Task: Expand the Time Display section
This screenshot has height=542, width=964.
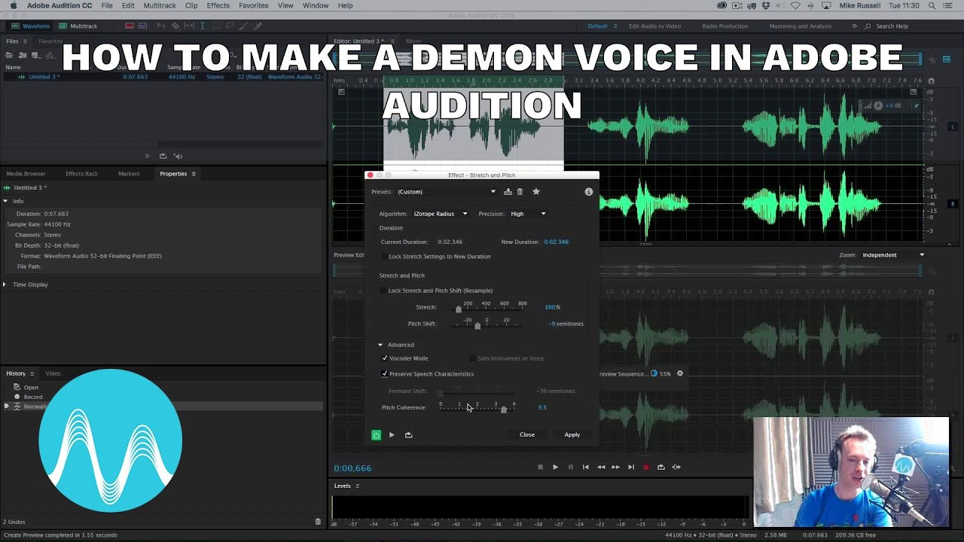Action: [5, 285]
